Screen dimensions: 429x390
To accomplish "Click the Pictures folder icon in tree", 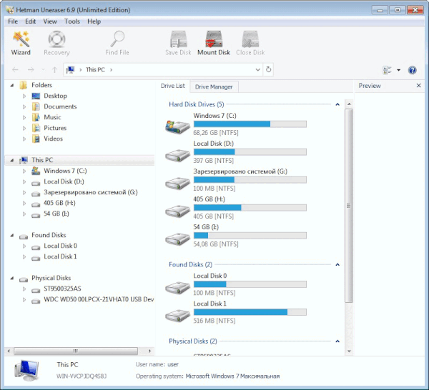I will (x=36, y=128).
